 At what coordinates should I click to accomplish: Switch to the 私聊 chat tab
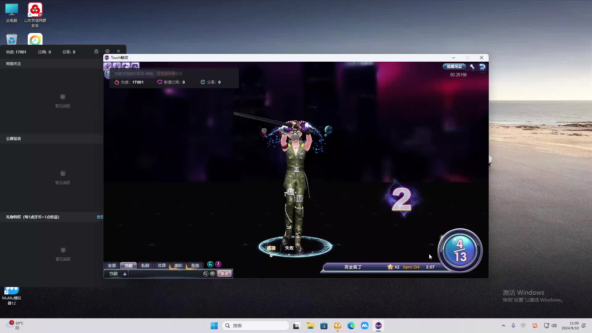(145, 265)
